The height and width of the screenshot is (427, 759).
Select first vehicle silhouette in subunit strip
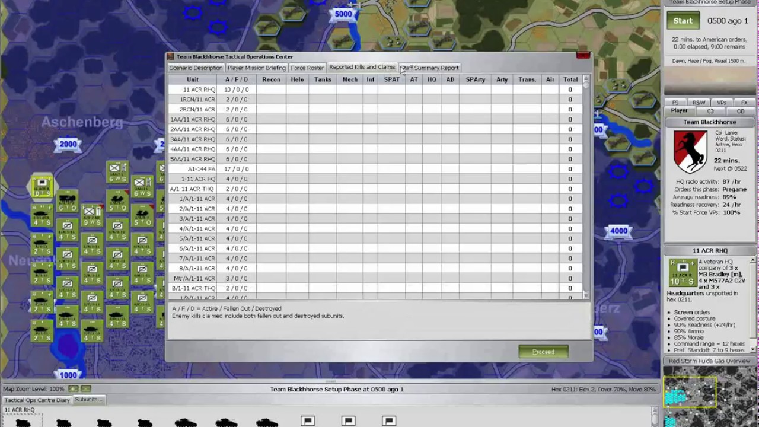point(23,422)
